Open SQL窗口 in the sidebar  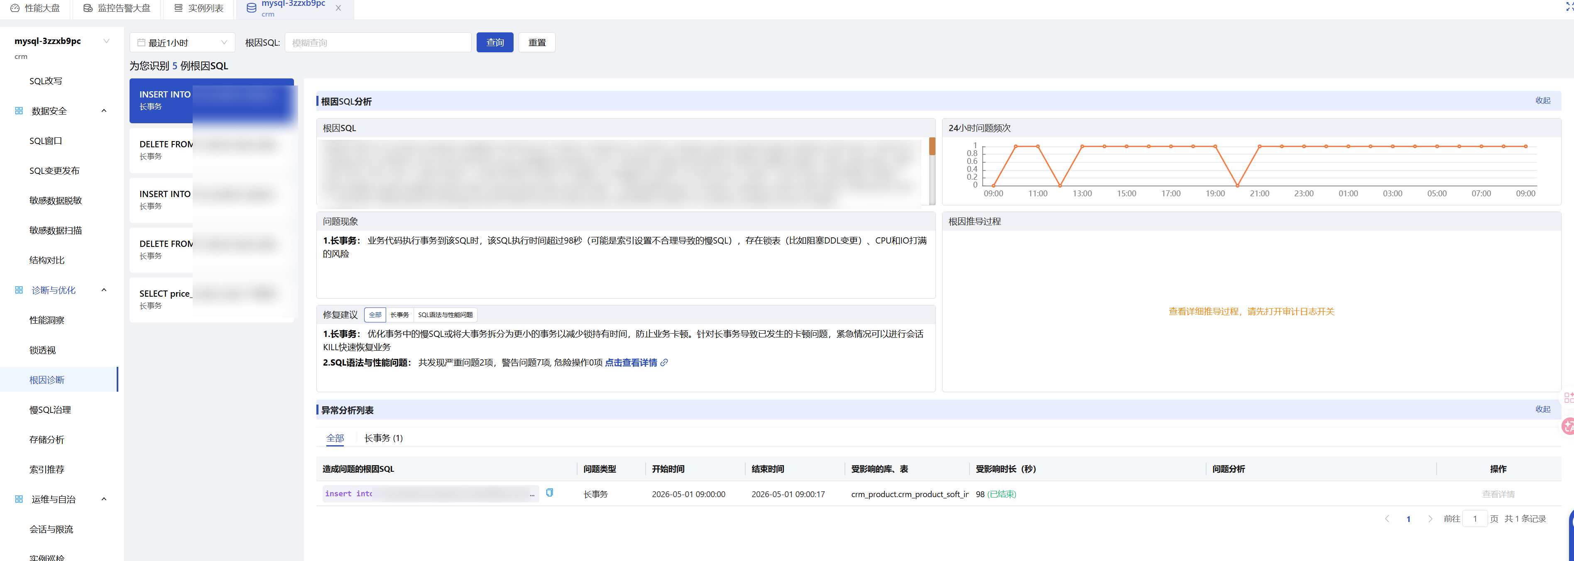click(x=46, y=140)
